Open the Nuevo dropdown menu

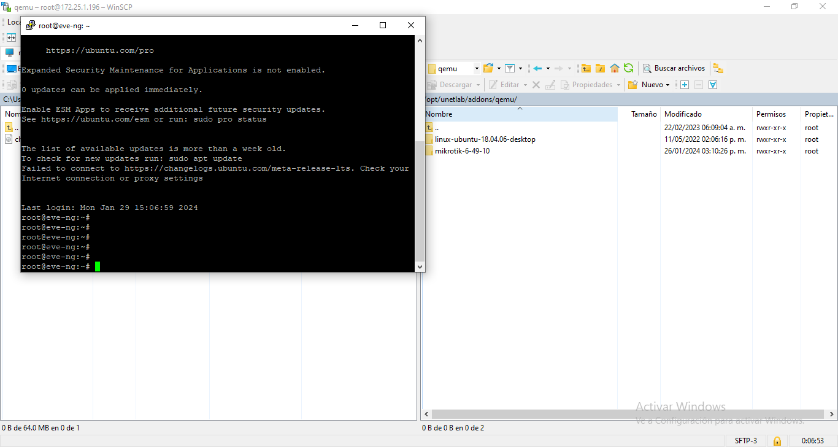649,85
